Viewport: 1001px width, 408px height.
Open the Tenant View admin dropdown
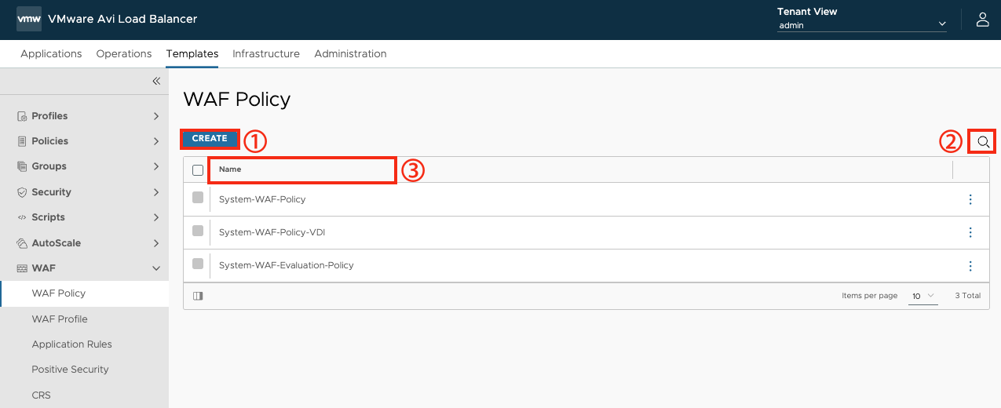[x=862, y=25]
